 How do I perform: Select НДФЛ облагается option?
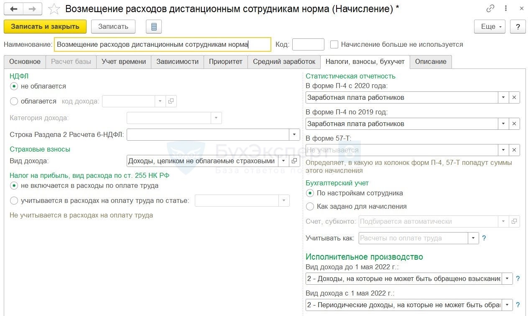click(x=14, y=101)
